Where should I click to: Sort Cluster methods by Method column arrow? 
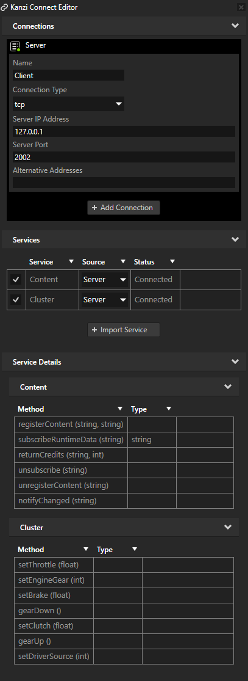[86, 549]
